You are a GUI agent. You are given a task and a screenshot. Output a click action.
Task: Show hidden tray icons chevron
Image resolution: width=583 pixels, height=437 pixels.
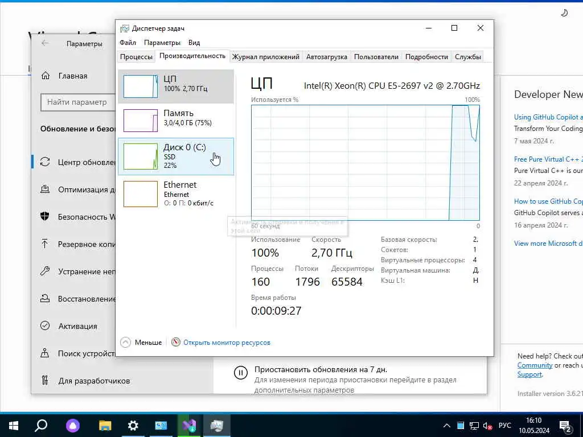click(x=447, y=426)
